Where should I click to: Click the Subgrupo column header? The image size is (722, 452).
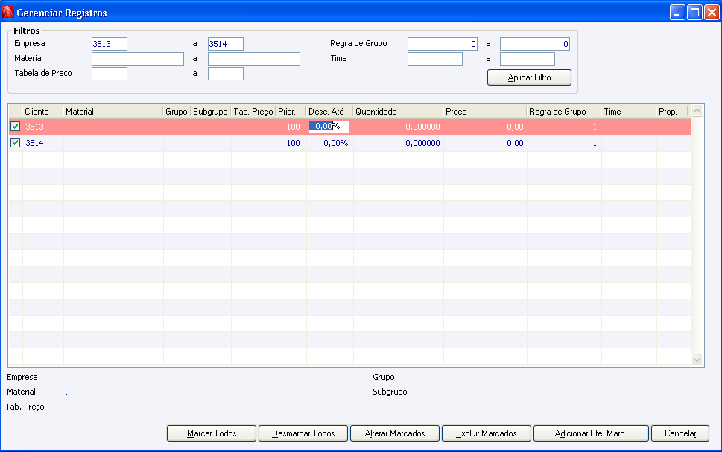(211, 112)
